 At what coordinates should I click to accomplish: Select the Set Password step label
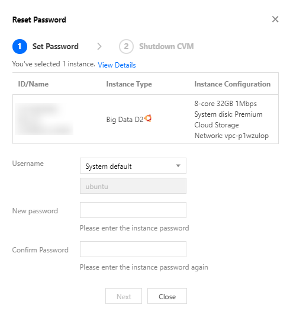click(x=55, y=46)
